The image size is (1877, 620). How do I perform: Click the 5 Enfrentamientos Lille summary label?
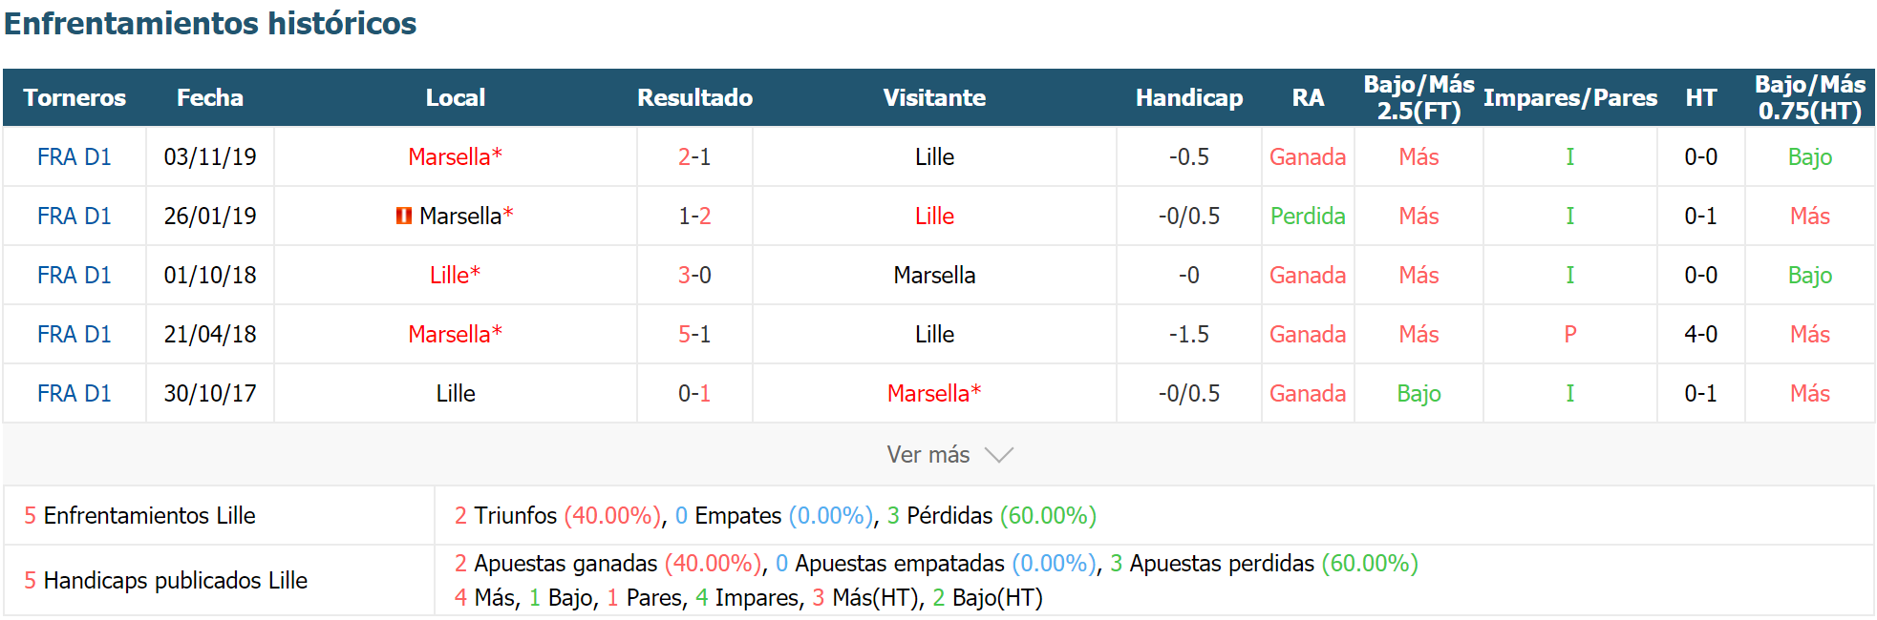(x=139, y=516)
